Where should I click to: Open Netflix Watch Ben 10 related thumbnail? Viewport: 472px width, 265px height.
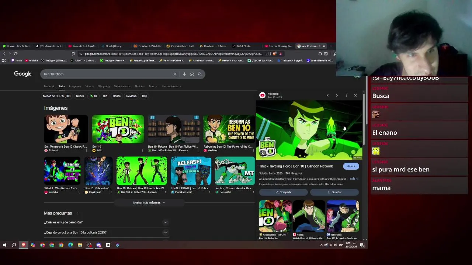tap(309, 216)
